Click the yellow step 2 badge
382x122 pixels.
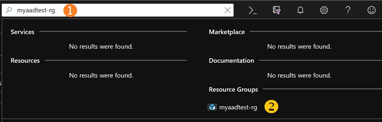tap(271, 107)
